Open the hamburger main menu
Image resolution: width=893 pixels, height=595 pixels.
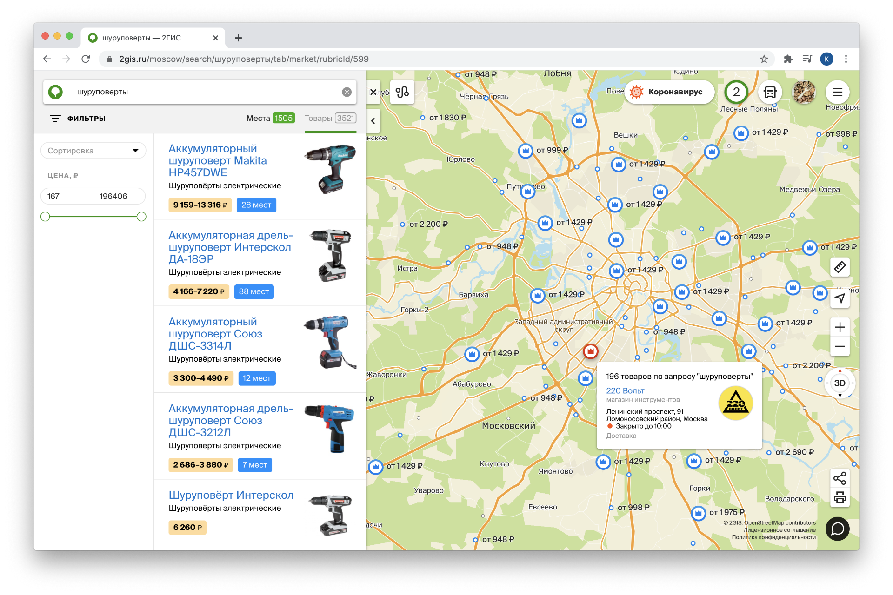pos(838,92)
